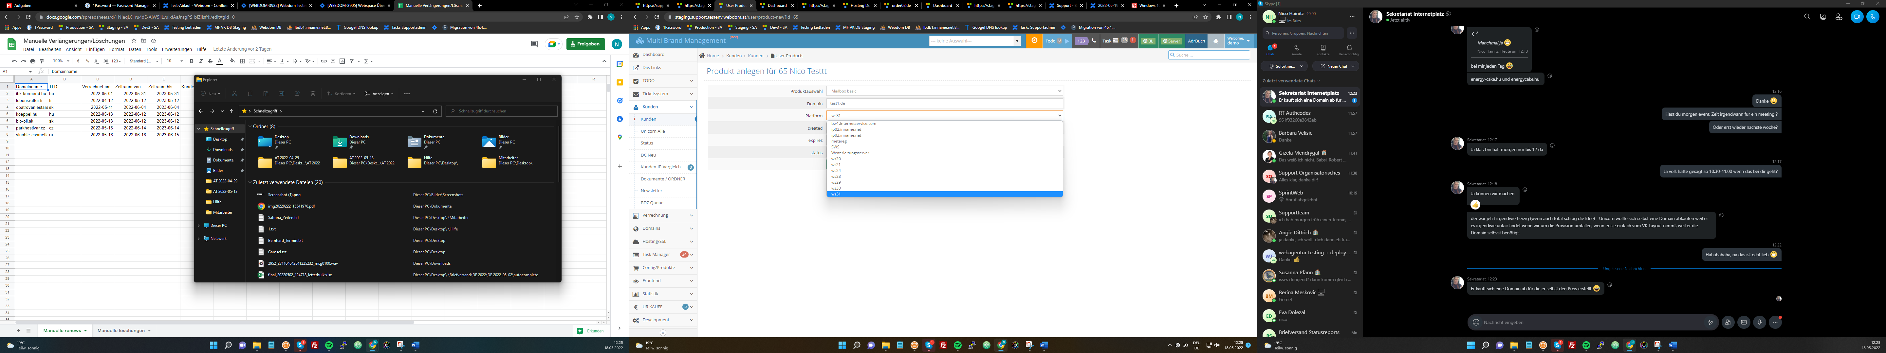The height and width of the screenshot is (353, 1886).
Task: Click the Explorer refresh icon
Action: click(435, 111)
